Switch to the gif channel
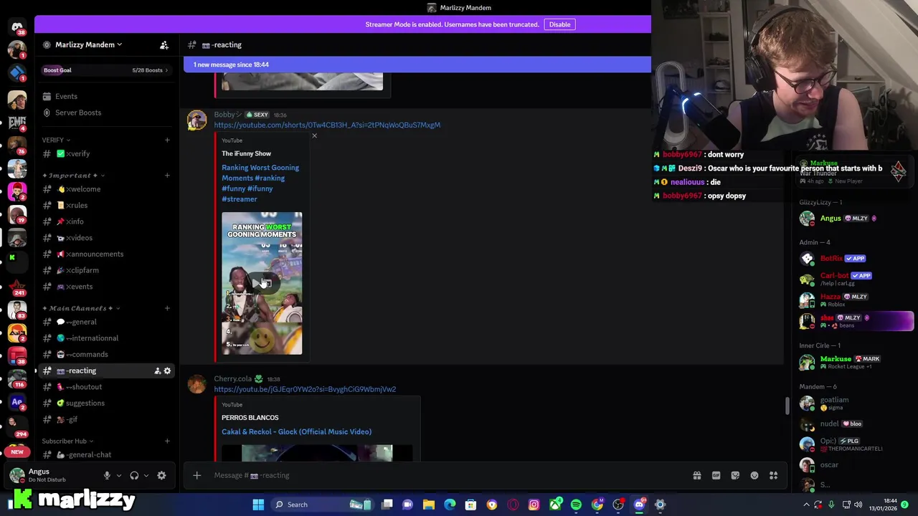The image size is (918, 516). 106,420
